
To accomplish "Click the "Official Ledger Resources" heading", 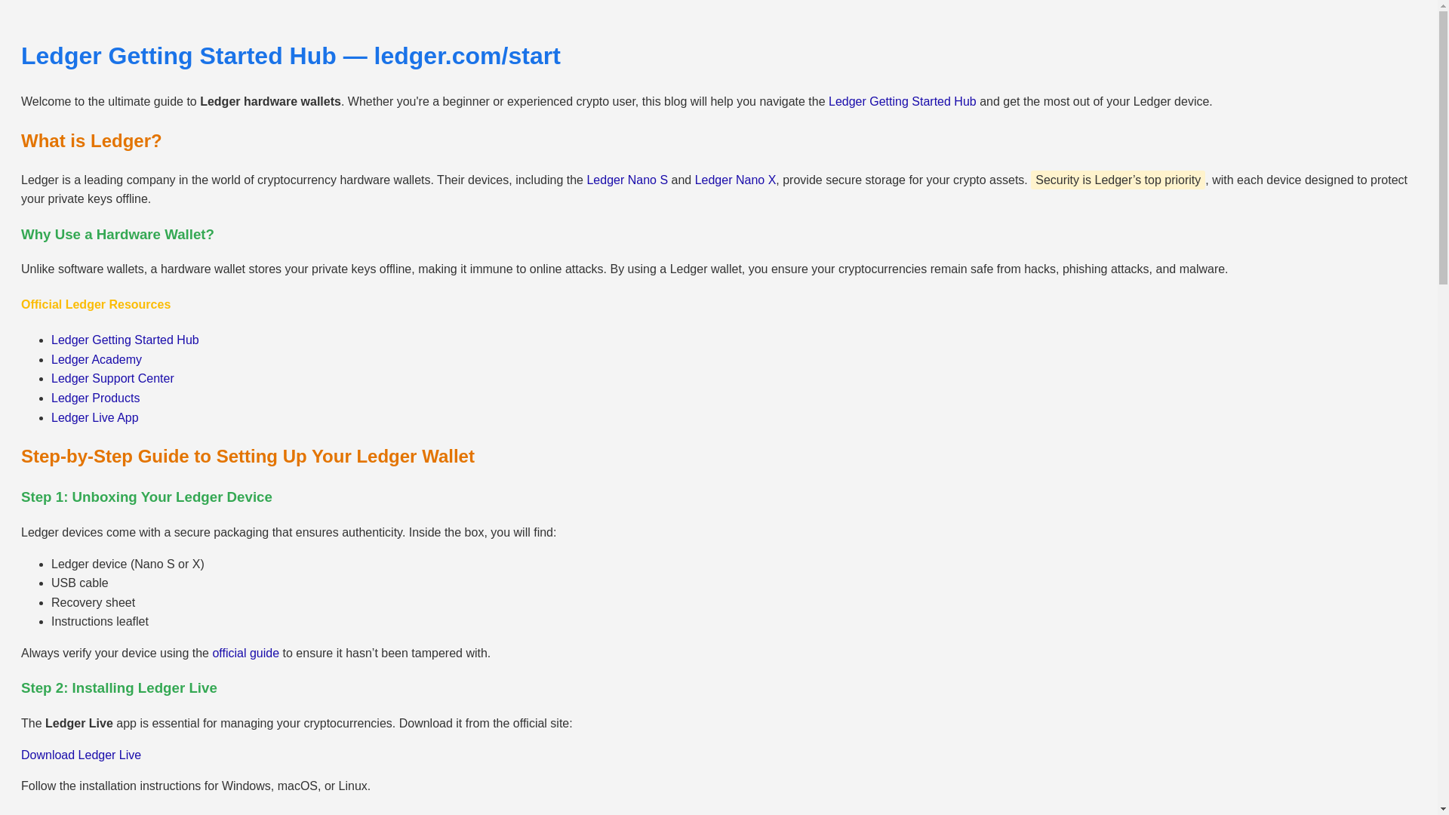I will pyautogui.click(x=96, y=304).
